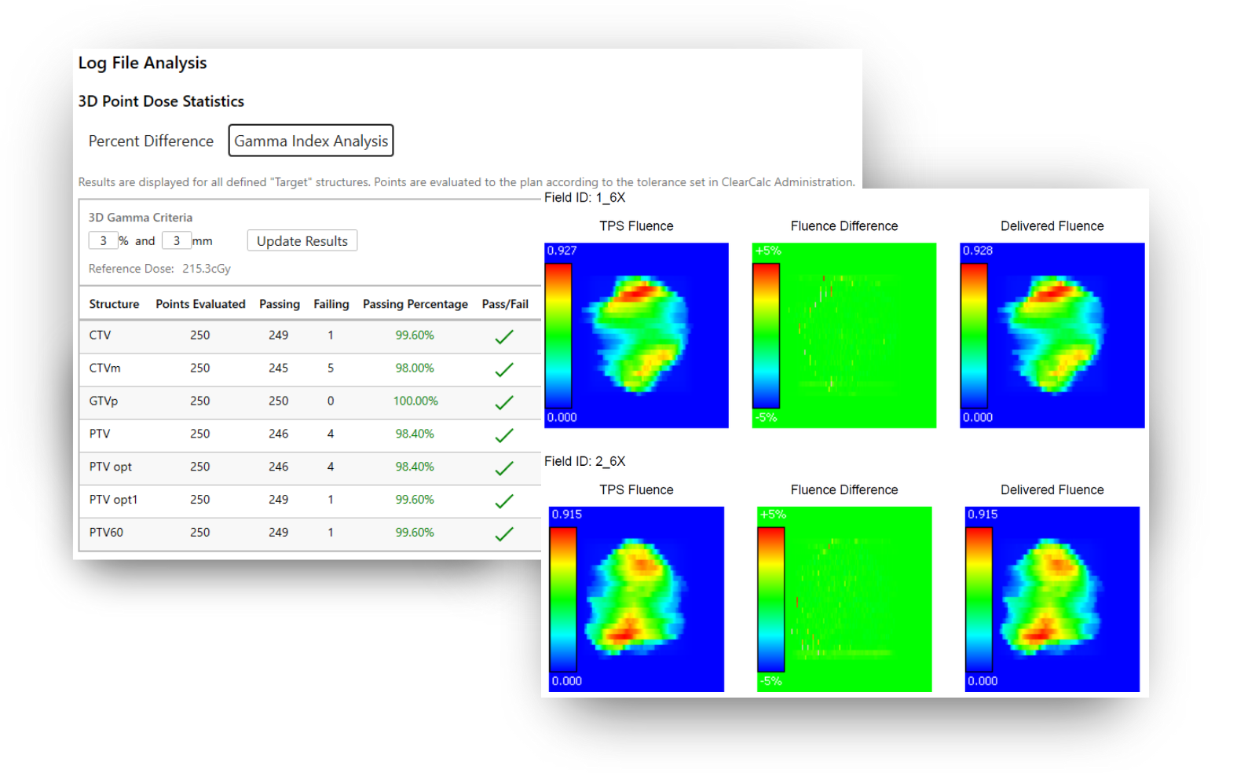Click the PTV60 row pass checkmark
Screen dimensions: 1237x773
click(x=504, y=534)
